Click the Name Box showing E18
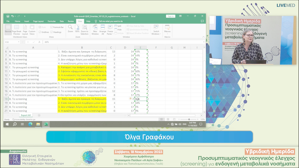This screenshot has width=299, height=168. point(11,42)
